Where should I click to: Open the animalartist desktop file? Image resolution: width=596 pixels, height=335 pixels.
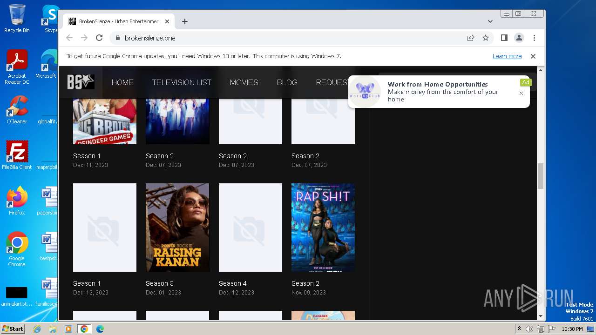pyautogui.click(x=17, y=296)
